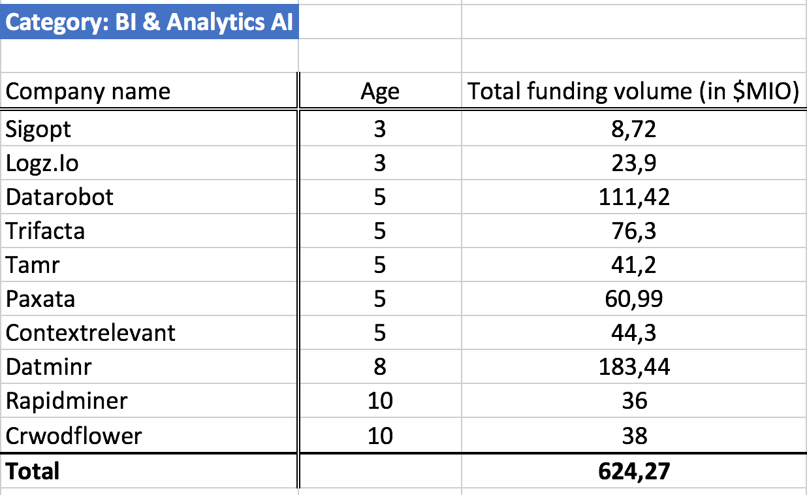Click the total funding sum 624,27
807x495 pixels.
coord(633,470)
